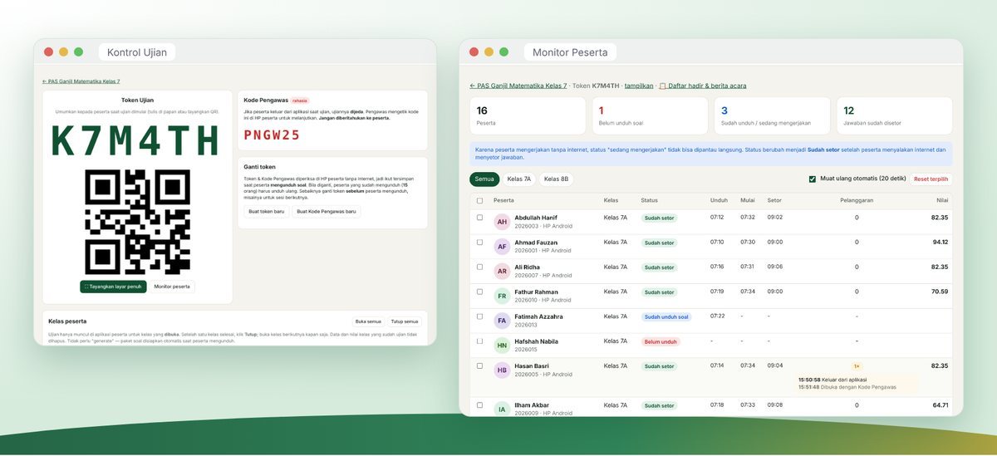Viewport: 997px width, 456px height.
Task: Click Reset terpilih button
Action: 931,179
